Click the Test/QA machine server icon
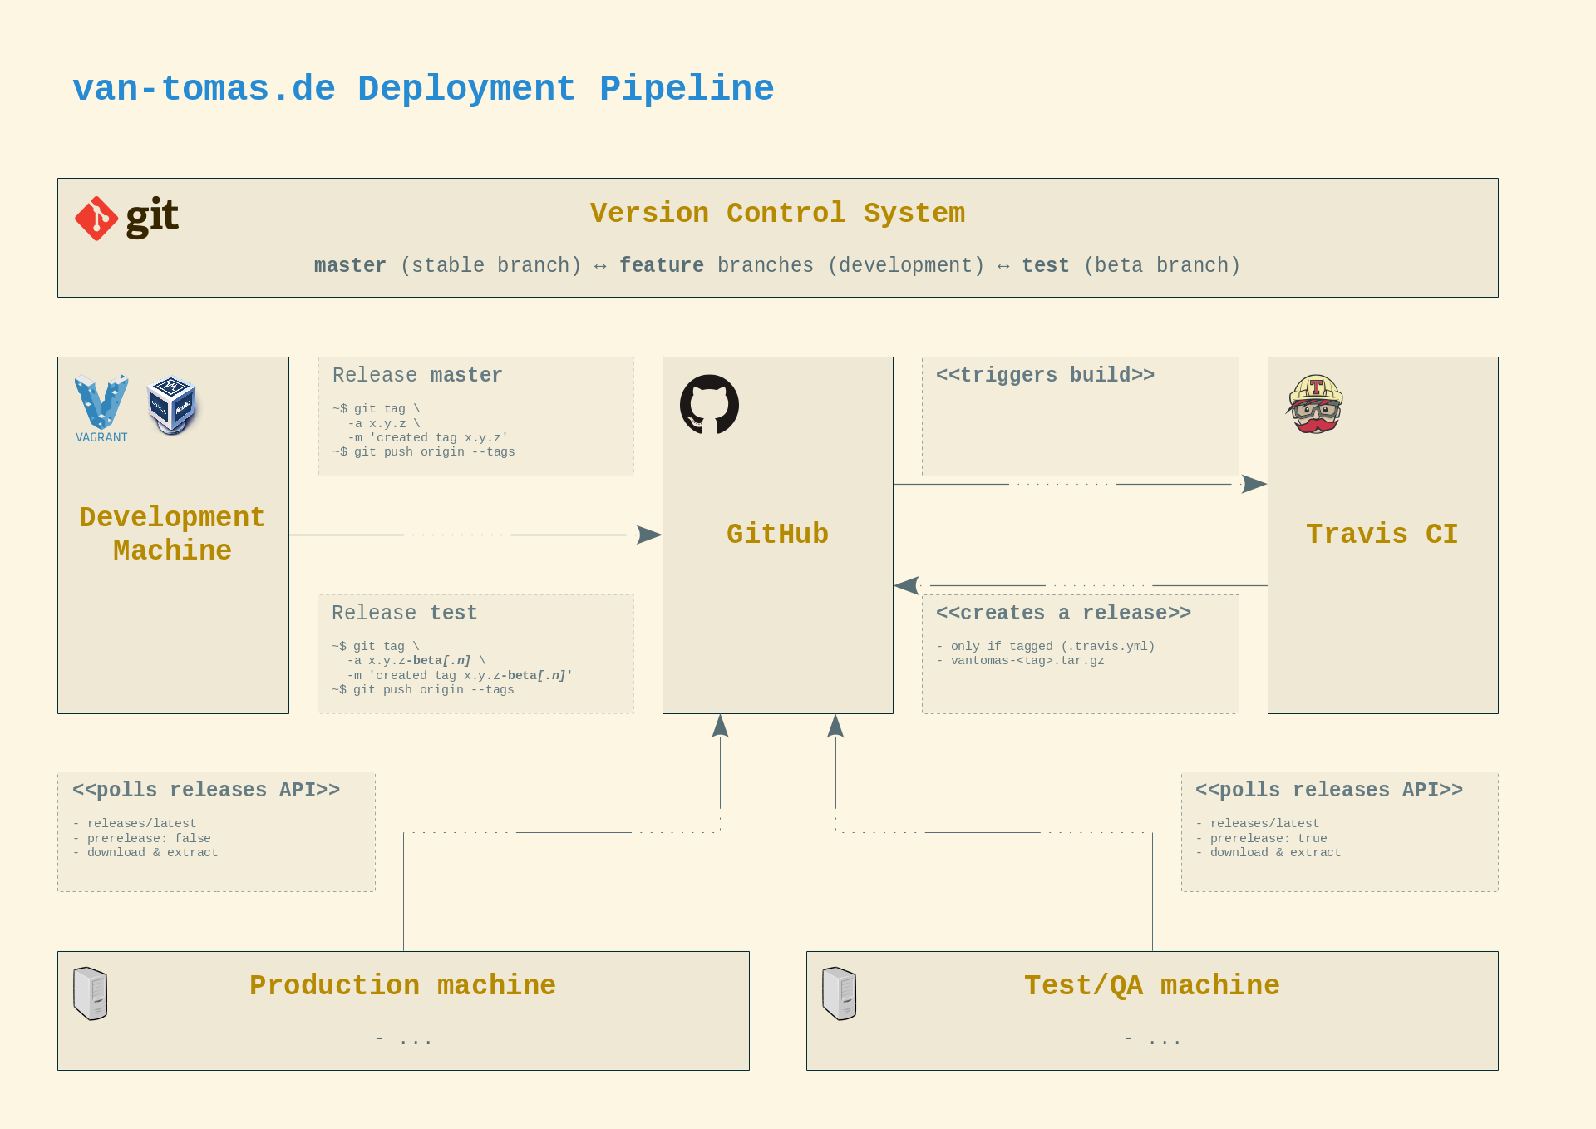The image size is (1596, 1129). [x=839, y=993]
